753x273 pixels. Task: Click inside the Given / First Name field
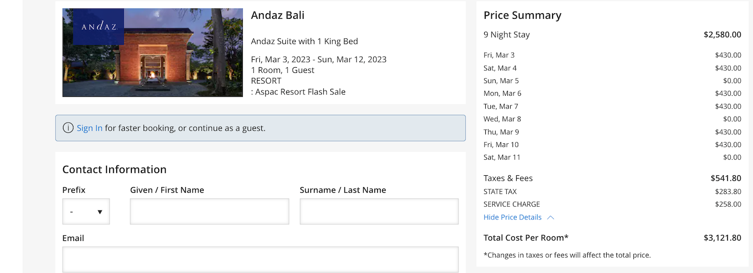click(209, 211)
